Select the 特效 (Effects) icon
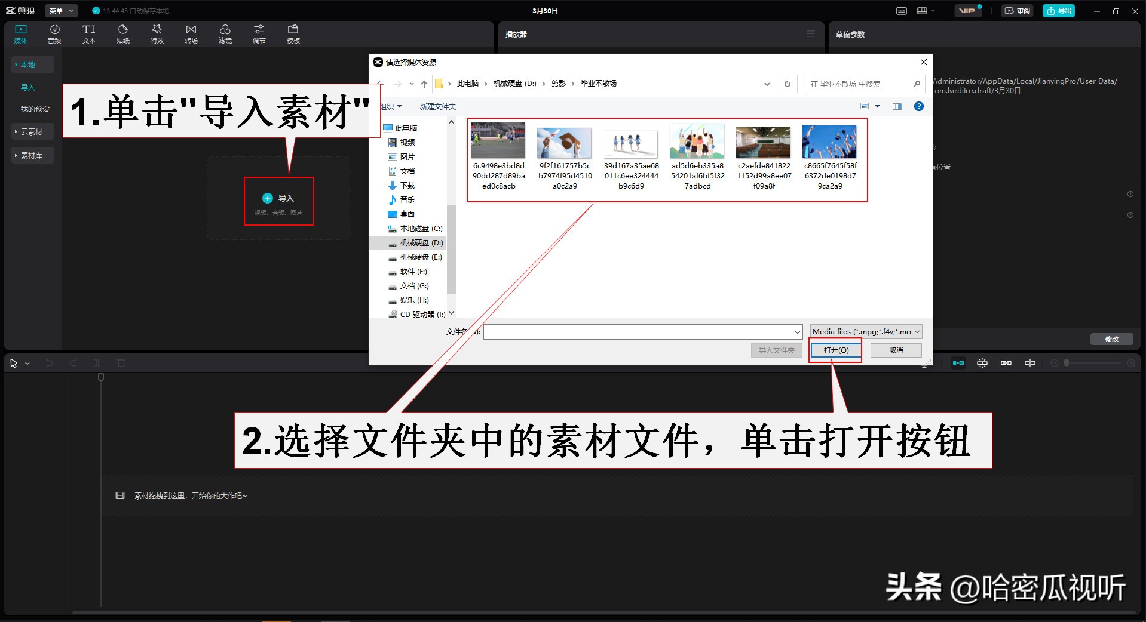Screen dimensions: 1146x622 coord(157,33)
